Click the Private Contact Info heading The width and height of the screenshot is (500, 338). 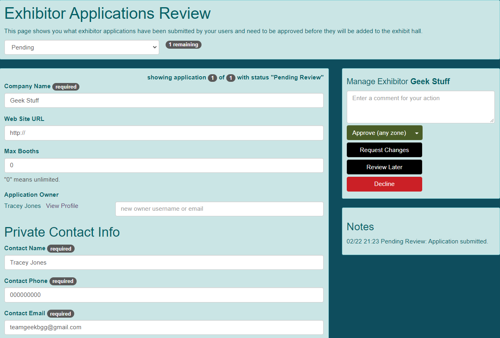62,232
